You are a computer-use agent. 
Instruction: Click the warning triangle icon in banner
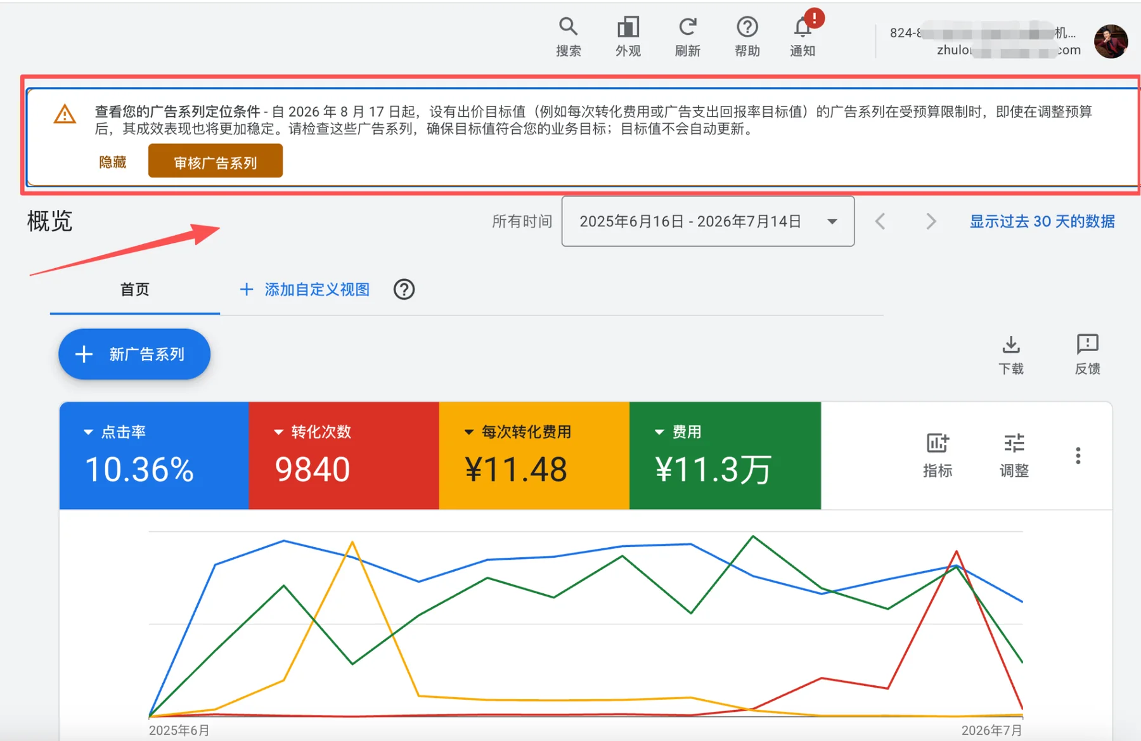click(x=65, y=114)
